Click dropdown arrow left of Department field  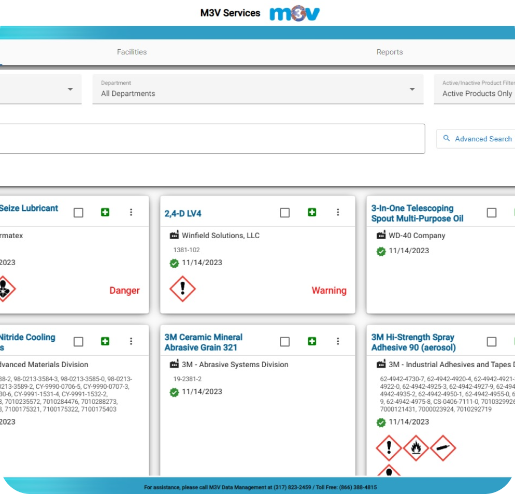click(x=70, y=90)
